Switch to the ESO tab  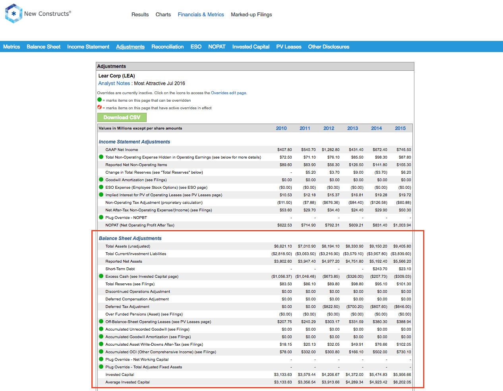tap(196, 47)
